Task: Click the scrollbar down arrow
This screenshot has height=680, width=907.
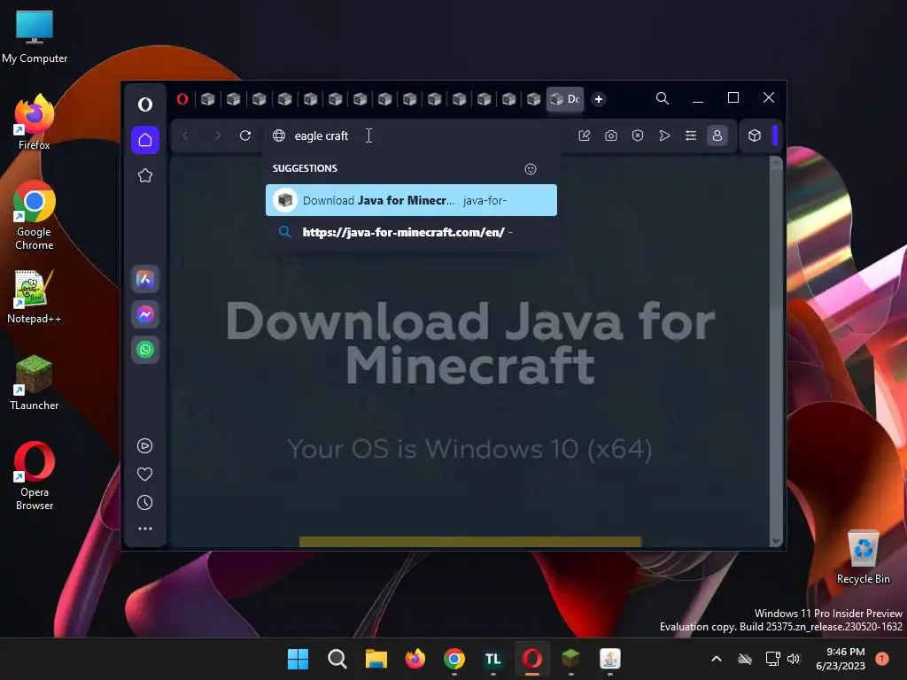Action: (x=776, y=541)
